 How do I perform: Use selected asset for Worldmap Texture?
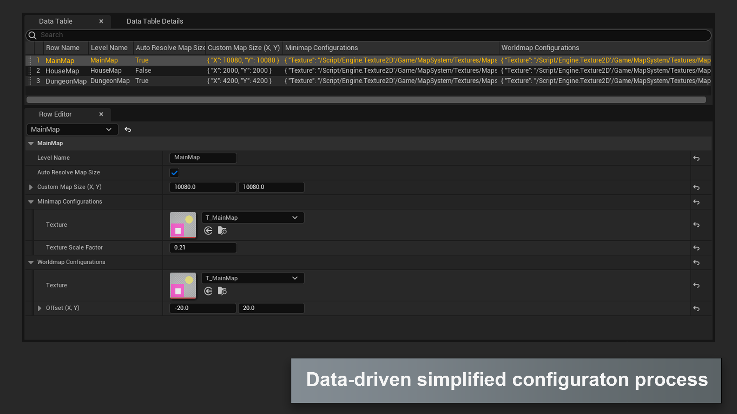click(208, 291)
